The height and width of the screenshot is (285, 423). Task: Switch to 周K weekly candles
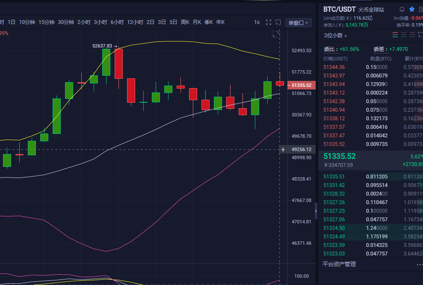point(185,22)
